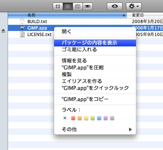The image size is (163, 150).
Task: Click the Quick Look eye button
Action: pyautogui.click(x=115, y=7)
